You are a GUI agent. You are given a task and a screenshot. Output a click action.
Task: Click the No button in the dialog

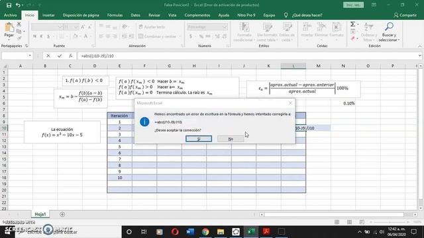click(x=231, y=139)
